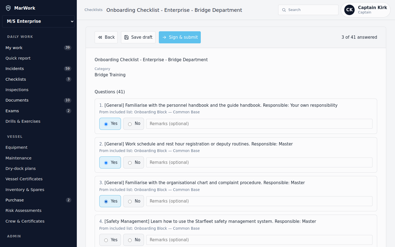Click the CK user avatar
395x247 pixels.
point(349,10)
